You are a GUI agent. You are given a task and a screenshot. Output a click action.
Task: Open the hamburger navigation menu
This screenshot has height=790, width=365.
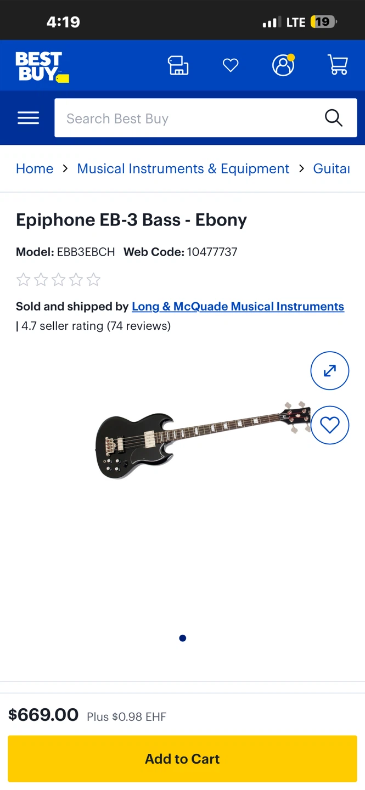(28, 118)
